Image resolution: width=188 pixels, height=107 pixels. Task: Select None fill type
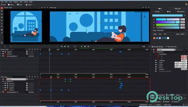click(x=157, y=12)
